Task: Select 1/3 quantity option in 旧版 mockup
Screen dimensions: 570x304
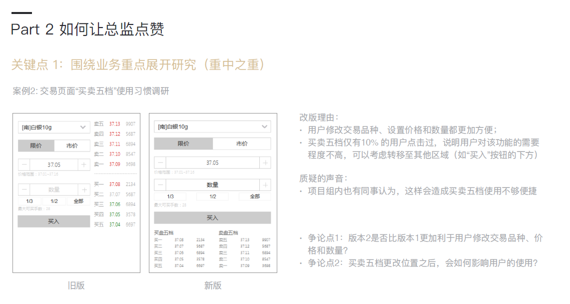Action: coord(29,201)
